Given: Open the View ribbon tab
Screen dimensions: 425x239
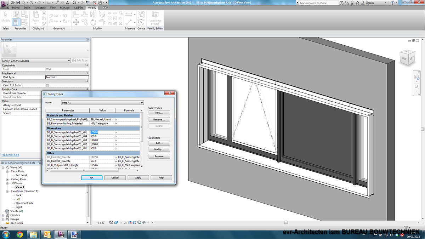Looking at the screenshot, I should [52, 7].
